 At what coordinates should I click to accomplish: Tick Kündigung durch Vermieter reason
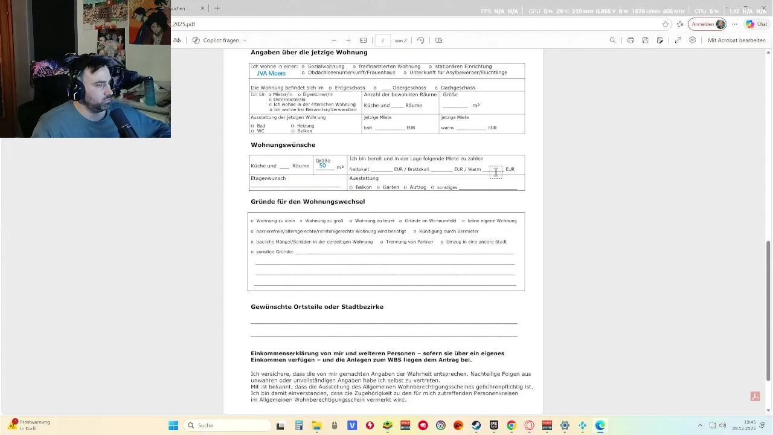pyautogui.click(x=415, y=231)
